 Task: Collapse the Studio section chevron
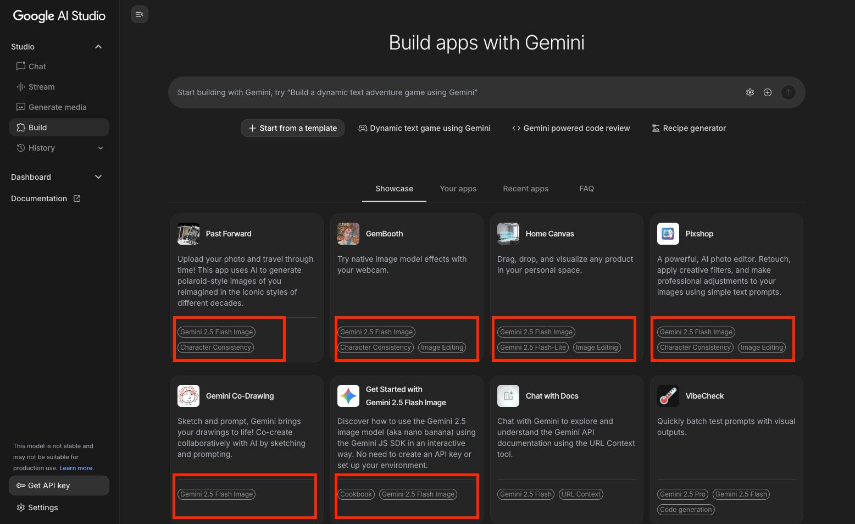(98, 47)
